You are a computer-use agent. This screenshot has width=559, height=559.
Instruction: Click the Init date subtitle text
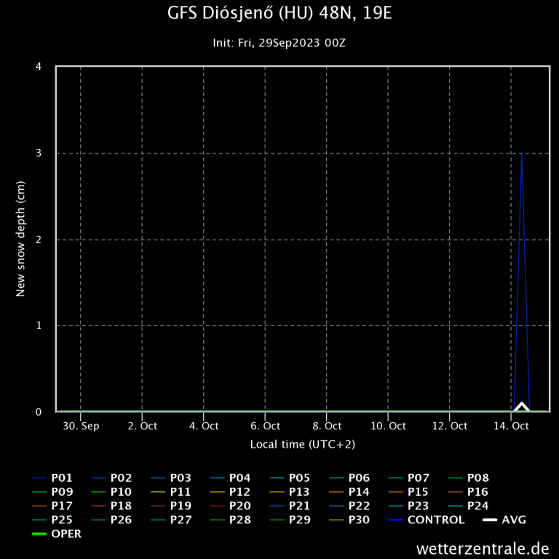click(279, 43)
